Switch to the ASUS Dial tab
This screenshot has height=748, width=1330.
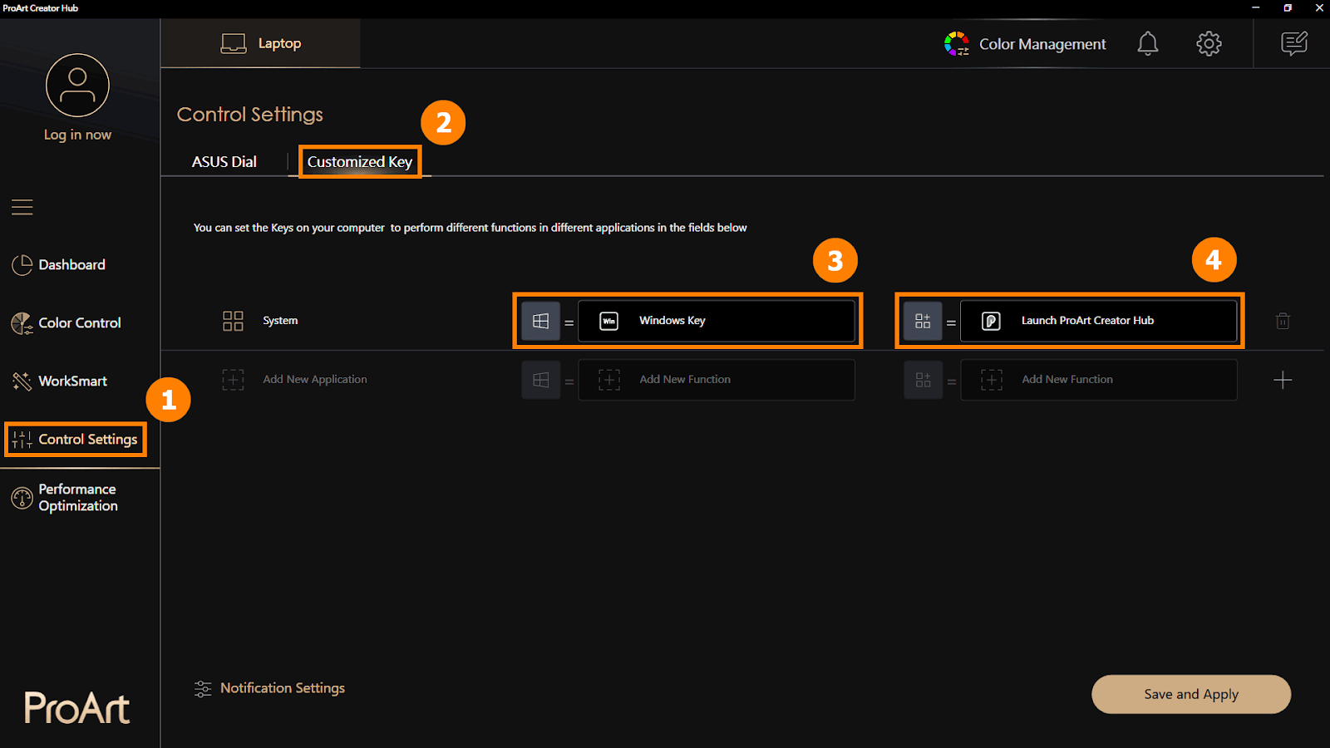point(224,161)
